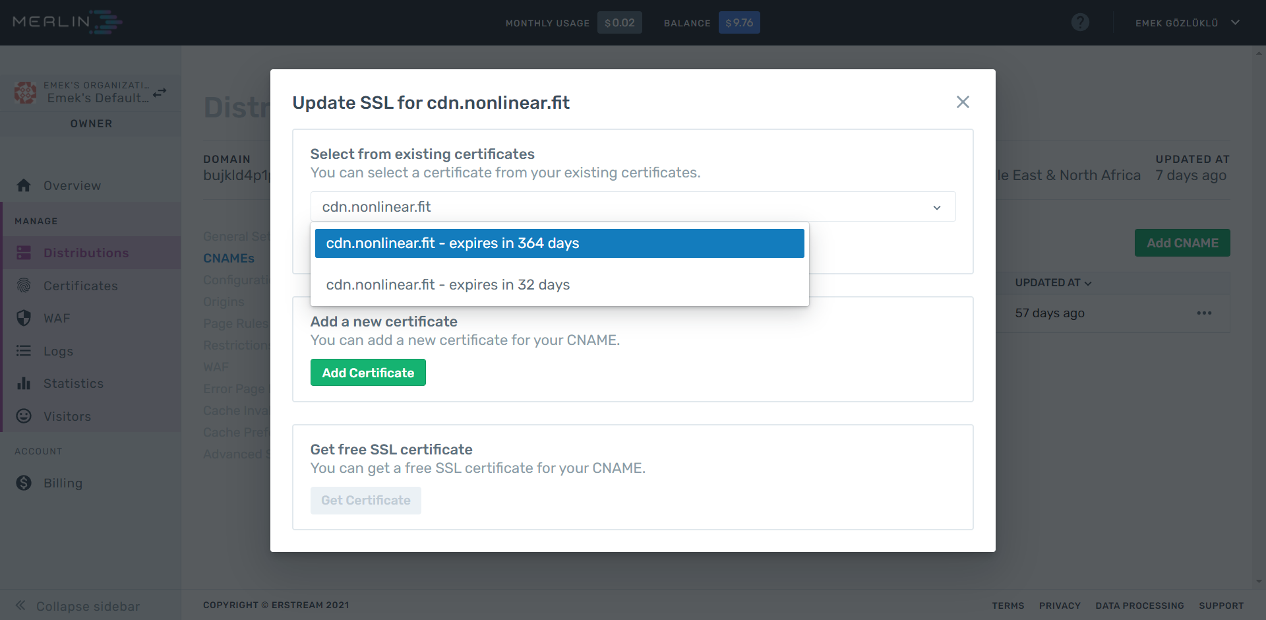Click the Emek's Default organization name

pos(98,98)
